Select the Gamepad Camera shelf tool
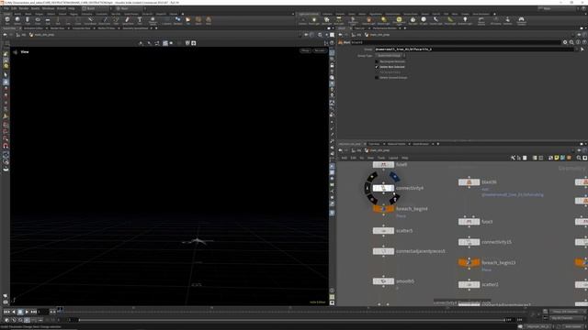Screen dimensions: 588x330 point(521,20)
